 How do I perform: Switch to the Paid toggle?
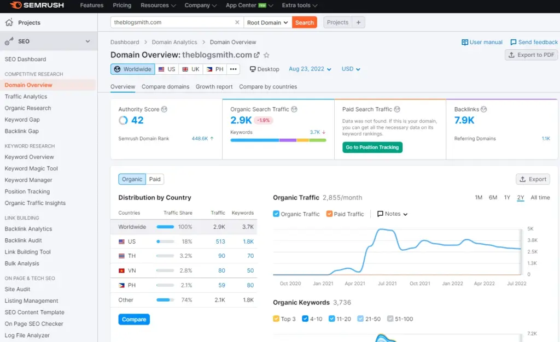click(155, 179)
